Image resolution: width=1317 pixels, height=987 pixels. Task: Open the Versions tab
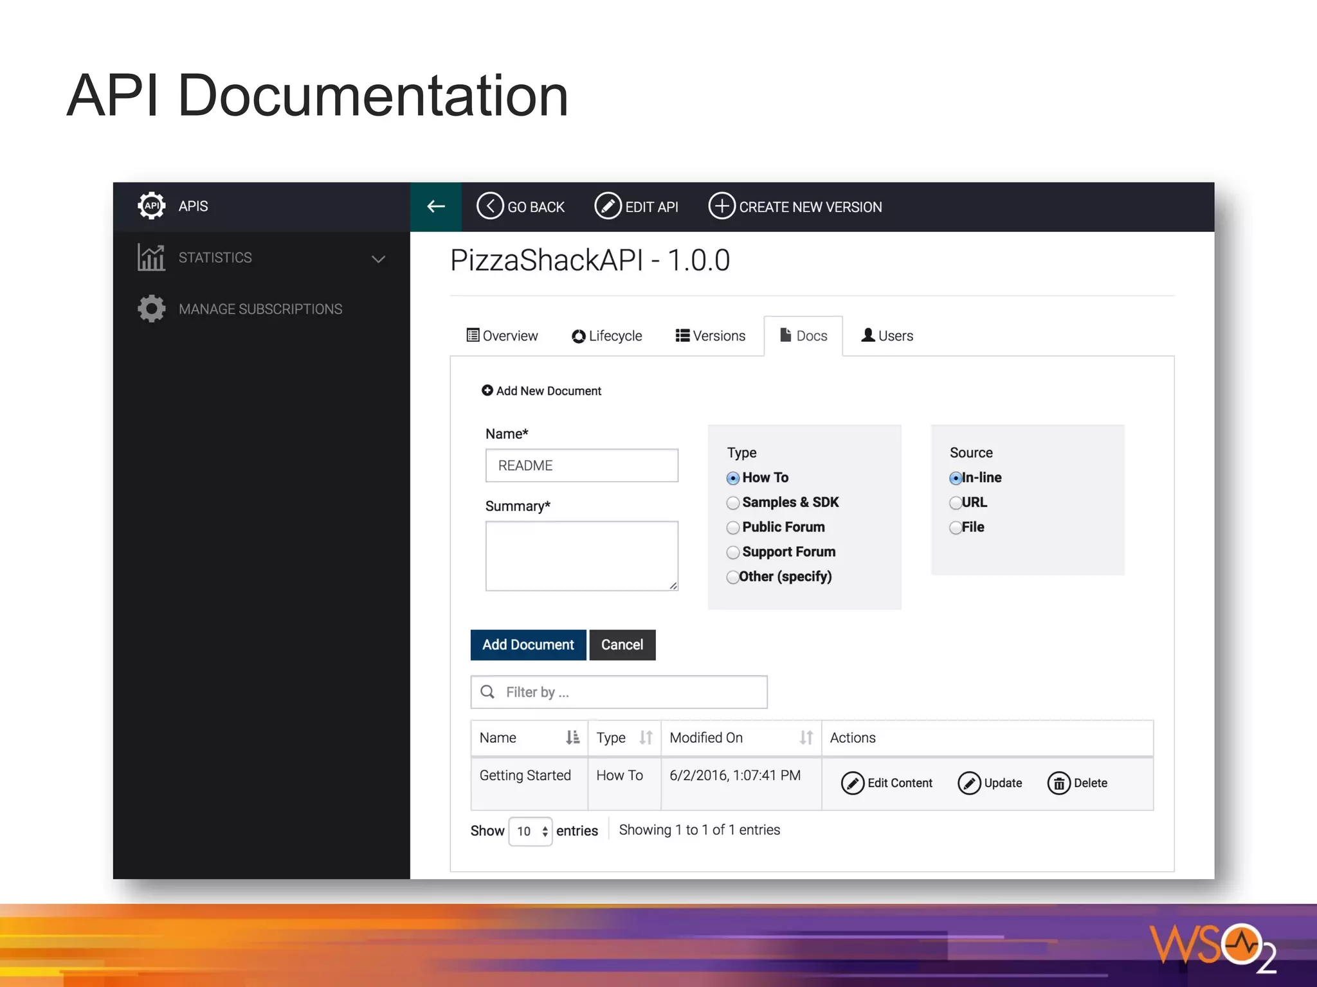pyautogui.click(x=711, y=335)
